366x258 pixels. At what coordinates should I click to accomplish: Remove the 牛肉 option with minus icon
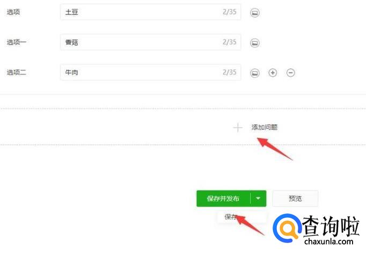pyautogui.click(x=291, y=73)
